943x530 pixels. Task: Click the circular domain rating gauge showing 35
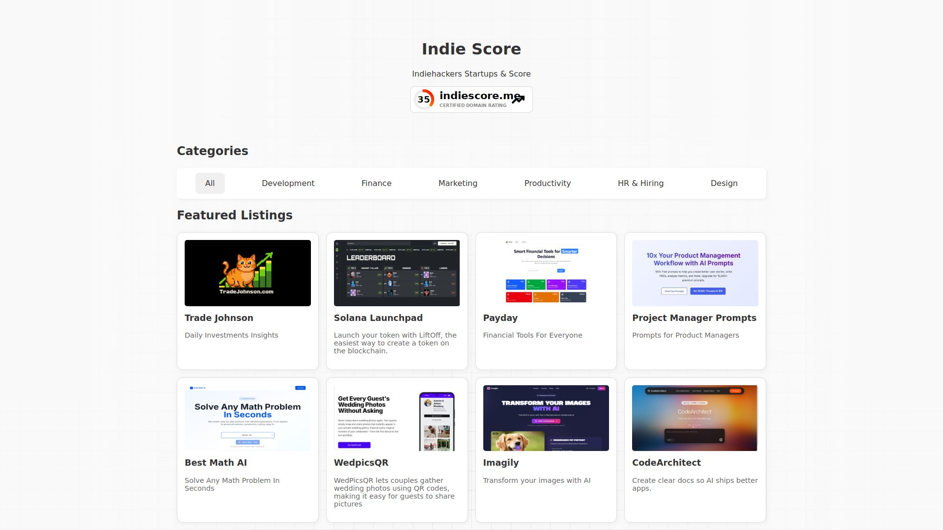click(x=424, y=99)
